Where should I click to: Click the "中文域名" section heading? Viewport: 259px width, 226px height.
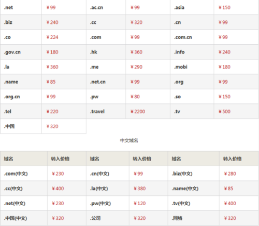pyautogui.click(x=129, y=140)
